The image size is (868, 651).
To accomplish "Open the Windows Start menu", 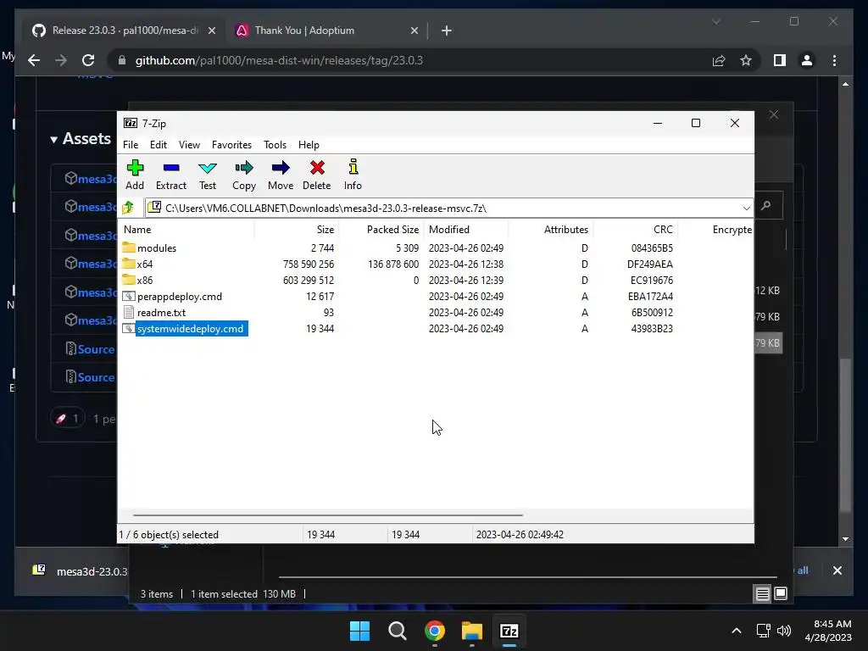I will pos(359,631).
